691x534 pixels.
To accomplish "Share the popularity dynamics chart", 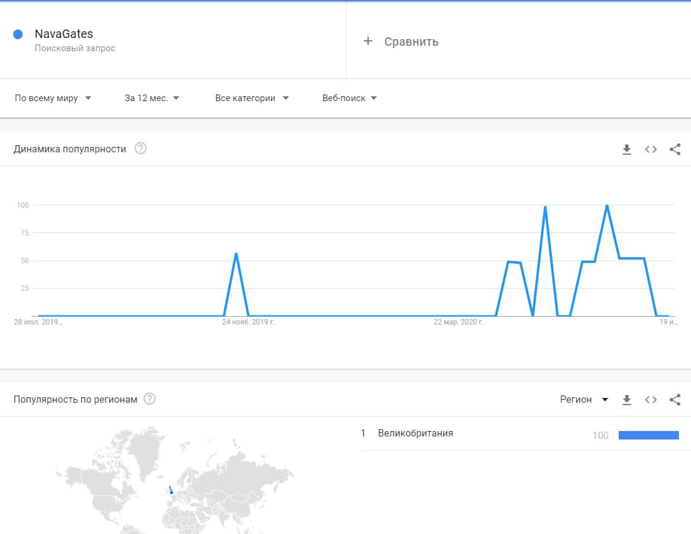I will (675, 149).
